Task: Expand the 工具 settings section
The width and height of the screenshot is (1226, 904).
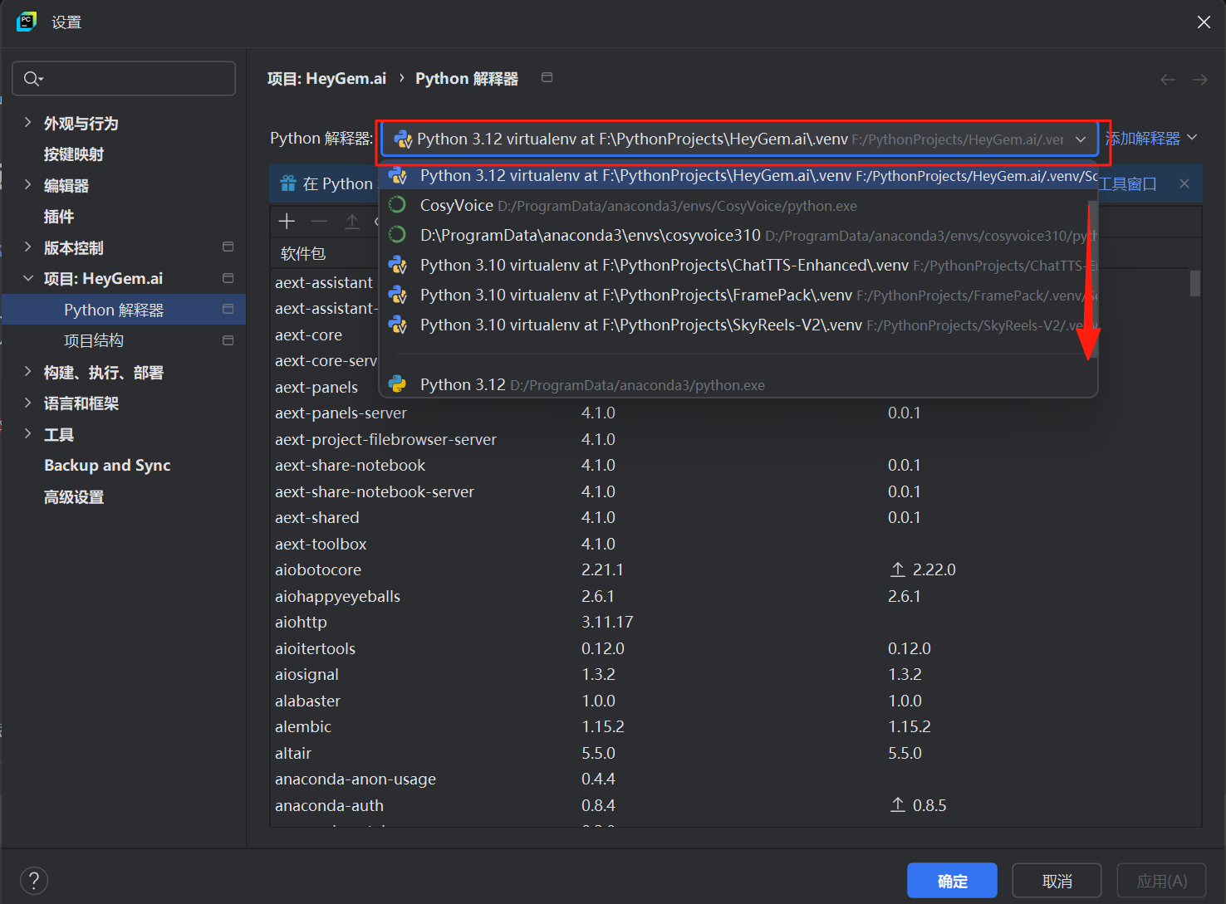Action: pyautogui.click(x=27, y=434)
